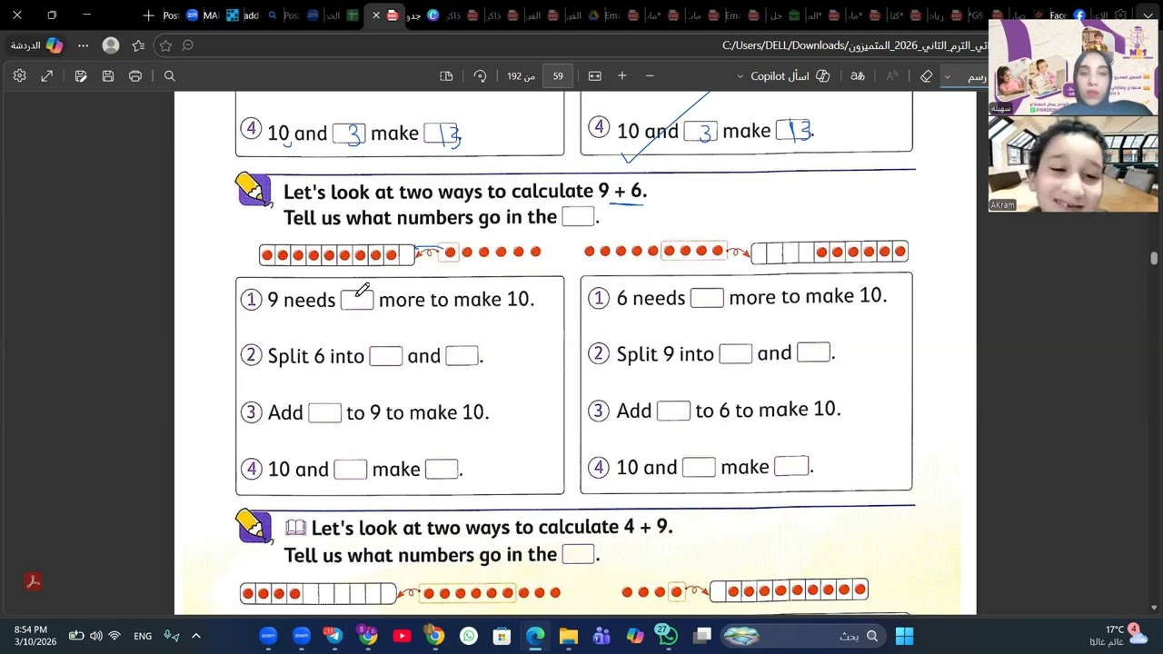Zoom out with the minus icon
Screen dimensions: 1163x654
click(650, 76)
